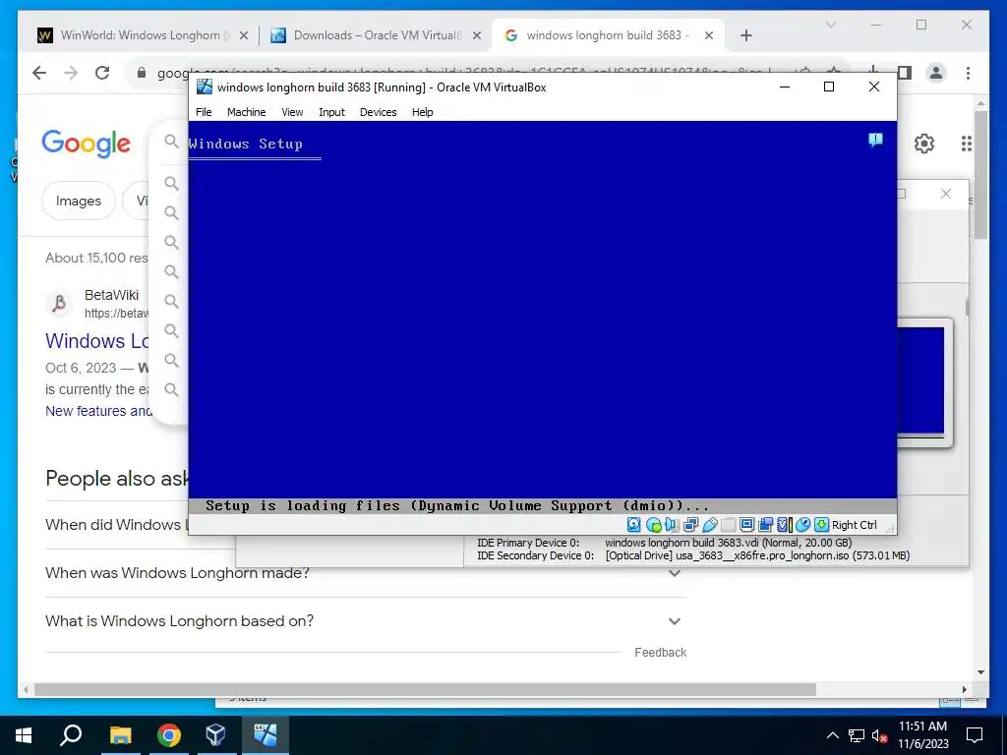Viewport: 1007px width, 755px height.
Task: Click the greyed shared folders indicator in VirtualBox status bar
Action: pyautogui.click(x=728, y=525)
